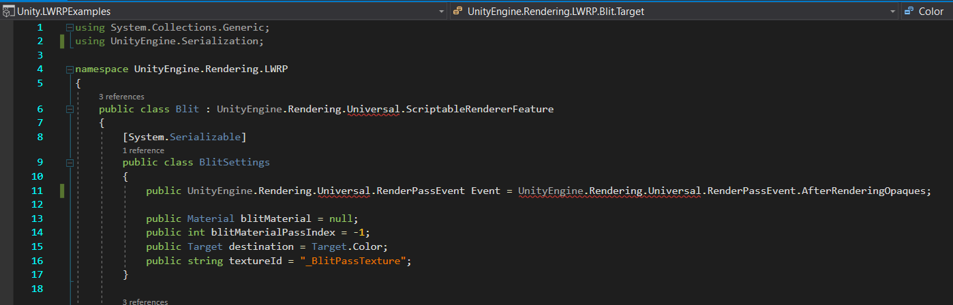Click line number 9 in the margin

40,163
